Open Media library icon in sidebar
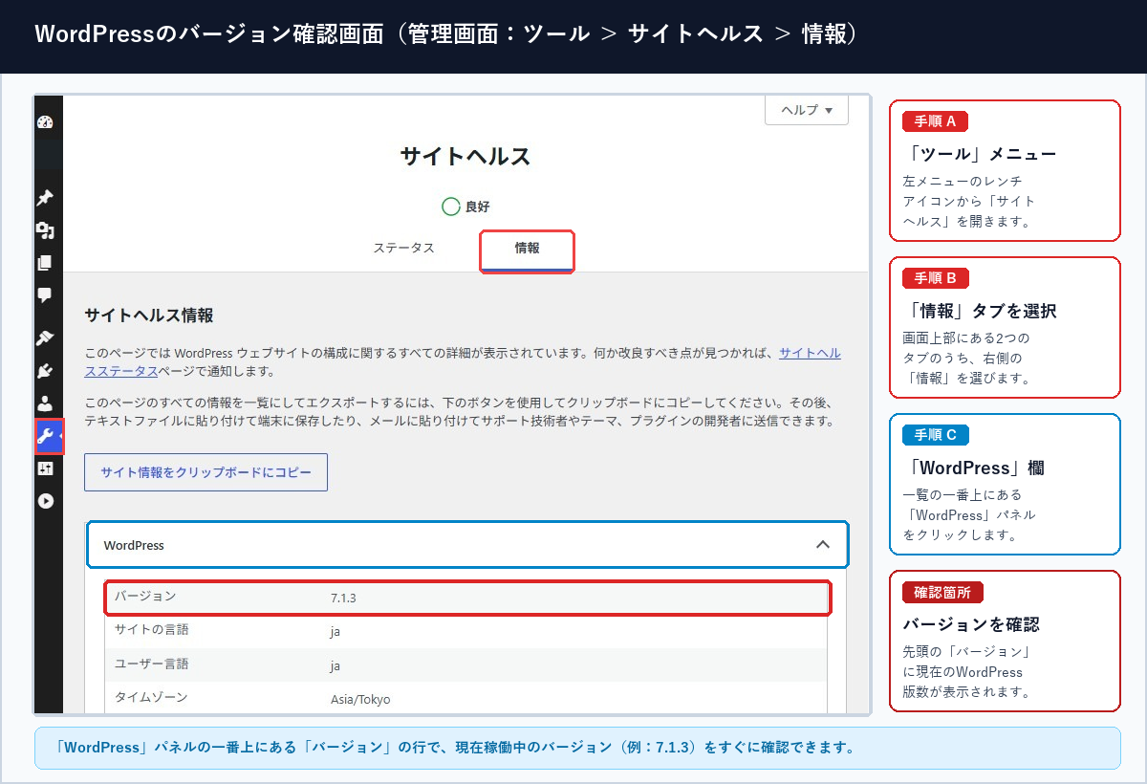This screenshot has height=784, width=1147. pos(45,230)
